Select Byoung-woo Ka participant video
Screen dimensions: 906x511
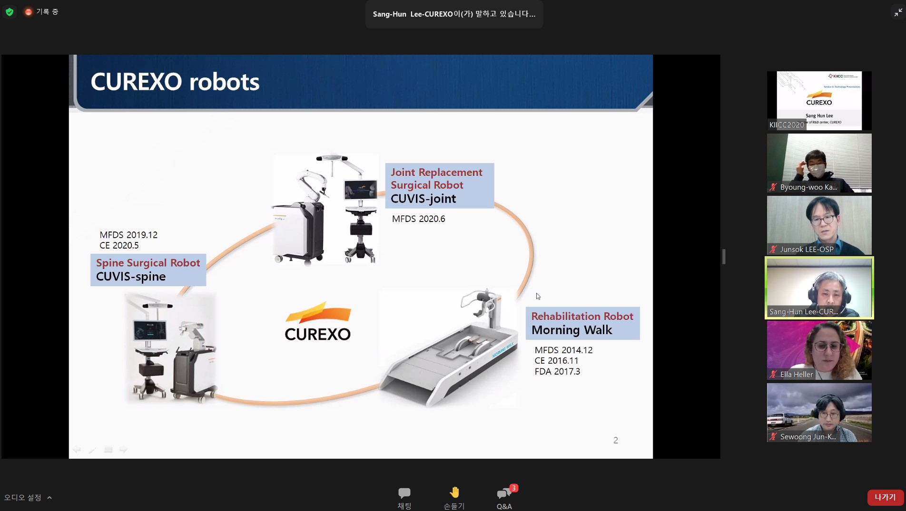pos(819,163)
